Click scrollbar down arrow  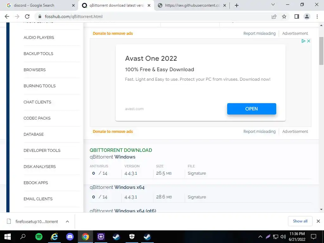tap(321, 209)
